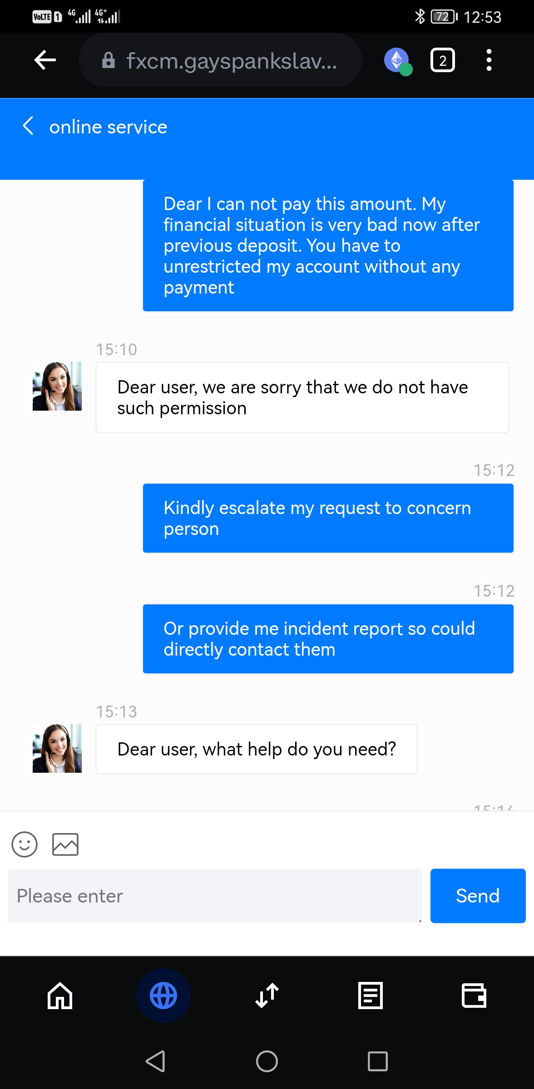Tap the agent avatar beside 15:10 message
The image size is (534, 1089).
pyautogui.click(x=57, y=386)
